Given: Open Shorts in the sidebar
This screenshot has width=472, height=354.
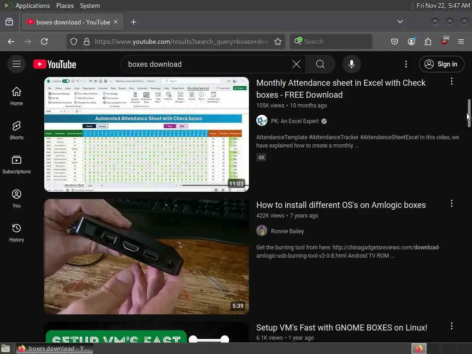Looking at the screenshot, I should tap(17, 130).
